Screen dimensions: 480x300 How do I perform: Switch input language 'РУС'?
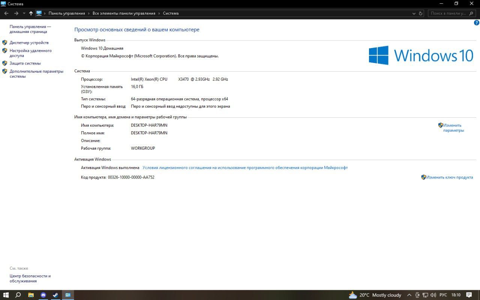(x=443, y=295)
